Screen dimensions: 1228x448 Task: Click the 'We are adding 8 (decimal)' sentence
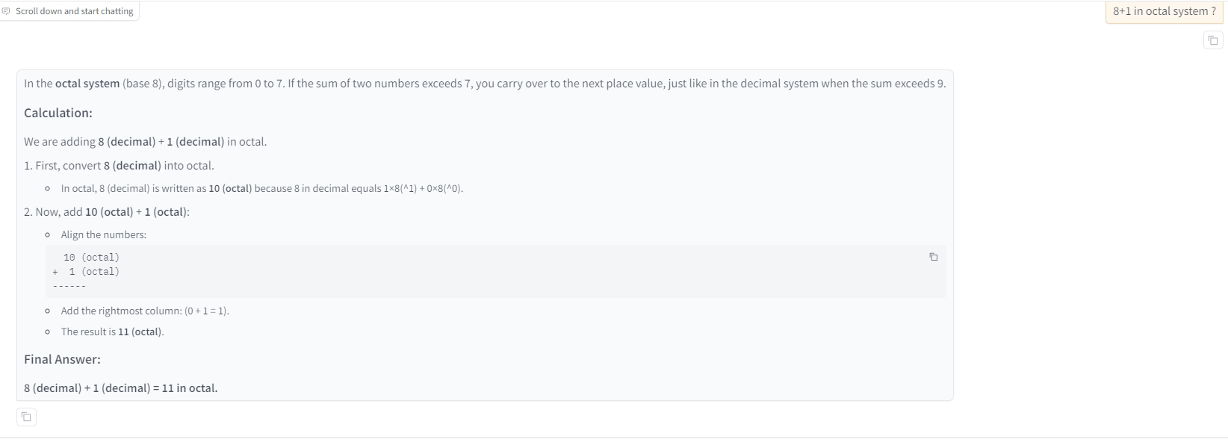click(145, 142)
